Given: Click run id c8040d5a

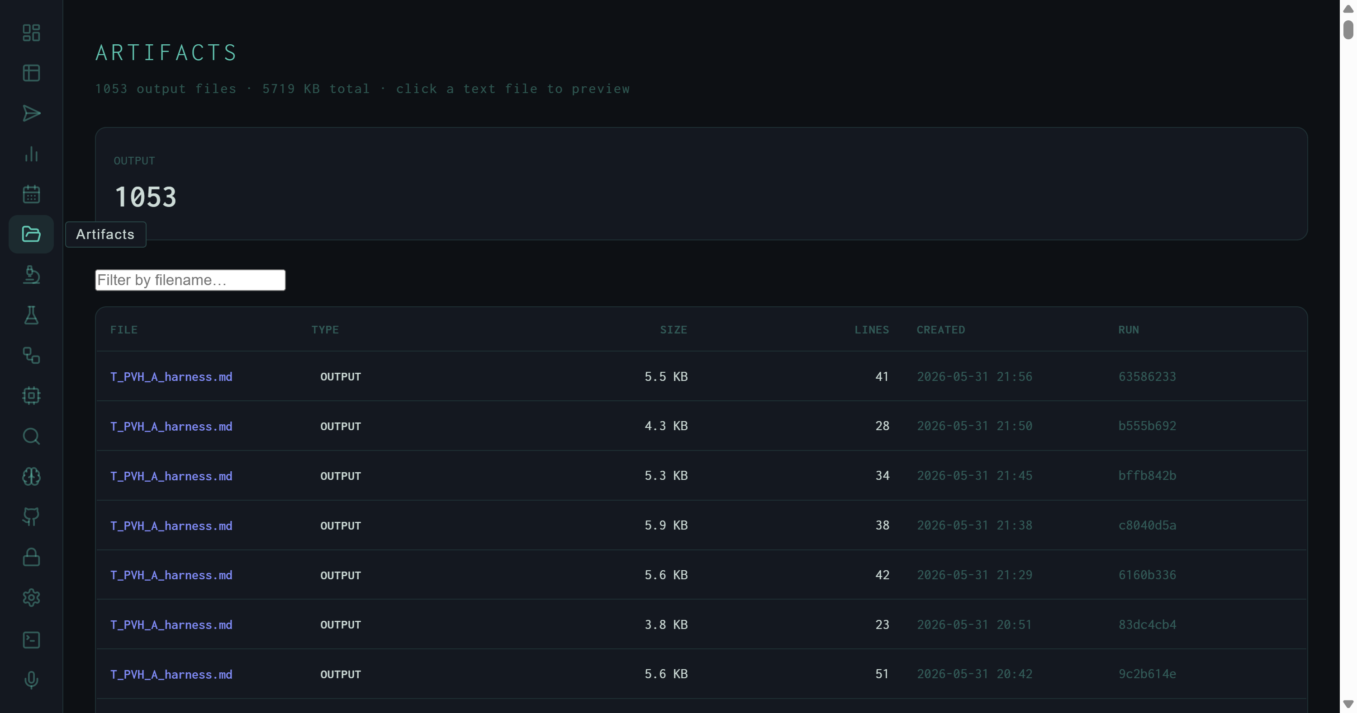Looking at the screenshot, I should [x=1147, y=525].
